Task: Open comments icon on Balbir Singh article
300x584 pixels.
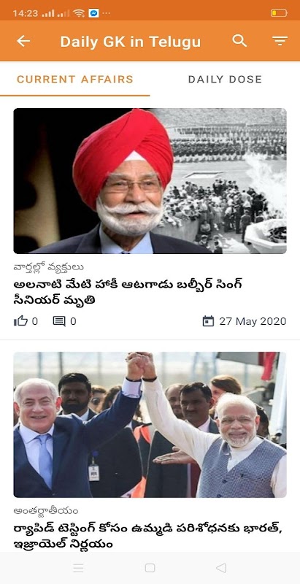Action: click(59, 321)
